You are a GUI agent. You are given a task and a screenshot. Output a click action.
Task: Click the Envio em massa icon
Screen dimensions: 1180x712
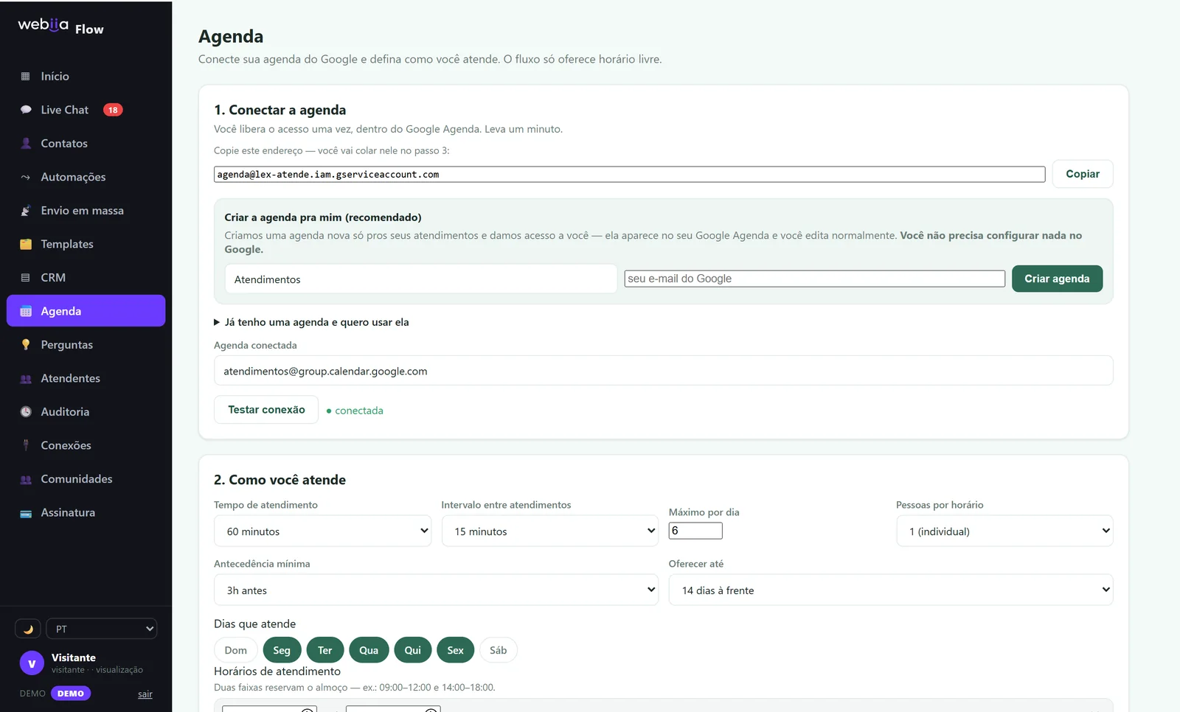pos(26,211)
